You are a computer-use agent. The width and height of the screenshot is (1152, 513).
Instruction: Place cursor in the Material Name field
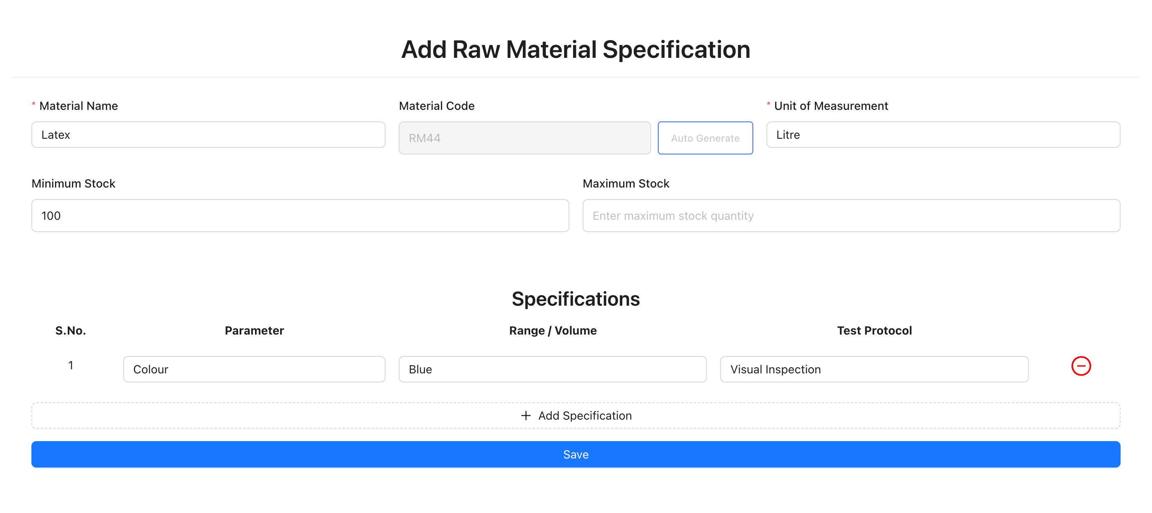click(208, 135)
